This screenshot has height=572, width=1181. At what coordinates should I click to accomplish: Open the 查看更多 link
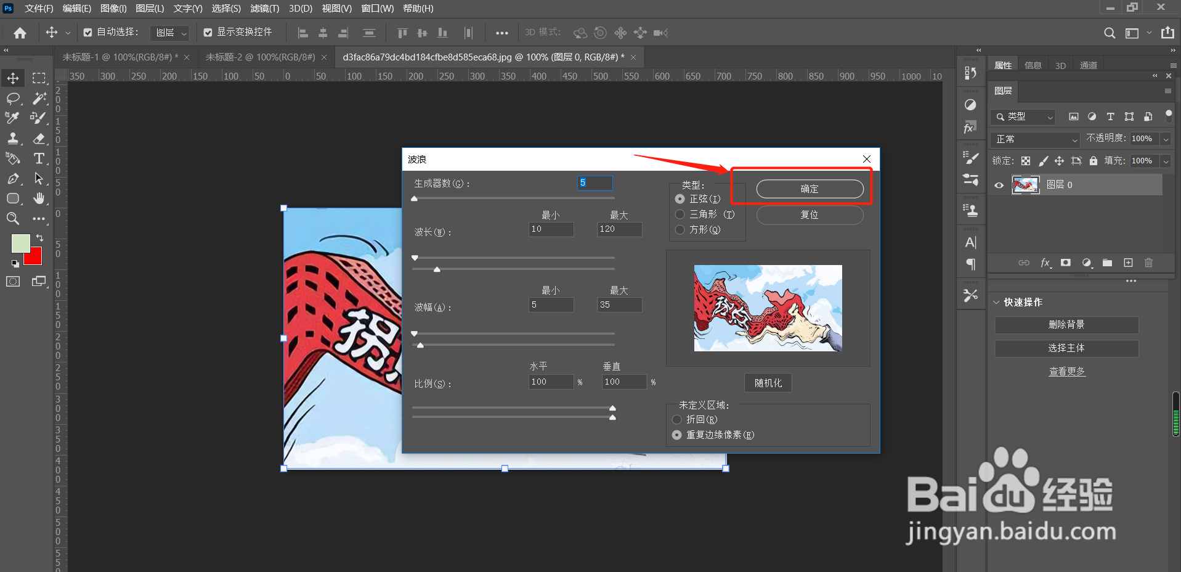coord(1067,372)
